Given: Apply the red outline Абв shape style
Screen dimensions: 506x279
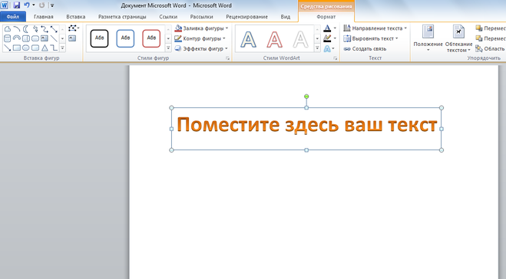Looking at the screenshot, I should pos(151,38).
